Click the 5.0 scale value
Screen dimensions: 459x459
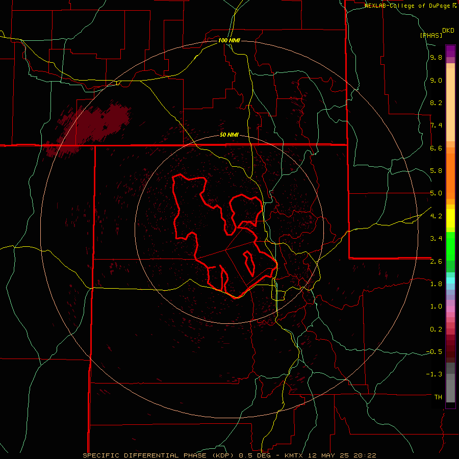click(x=436, y=193)
